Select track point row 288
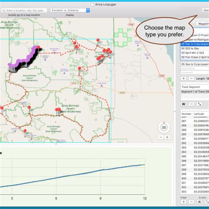This screenshot has height=209, width=209. [x=195, y=126]
